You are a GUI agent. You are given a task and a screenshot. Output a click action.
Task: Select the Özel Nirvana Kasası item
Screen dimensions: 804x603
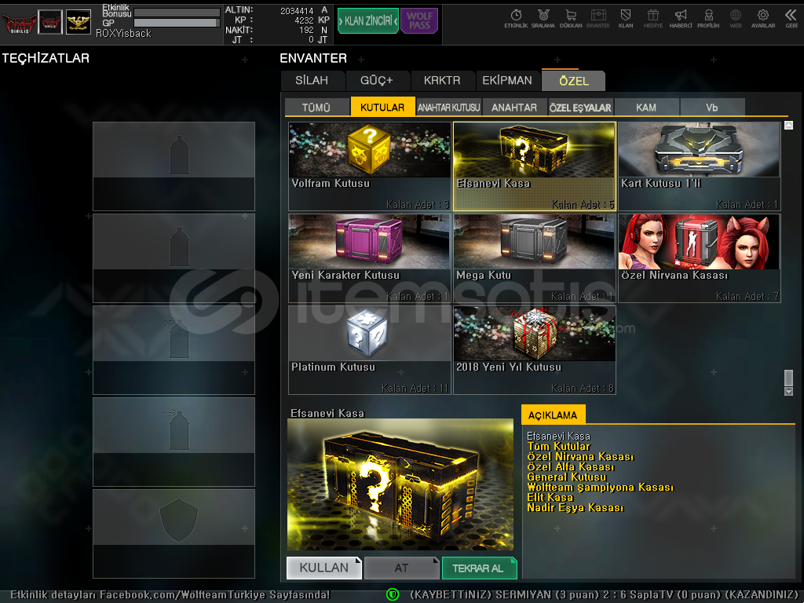tap(700, 258)
